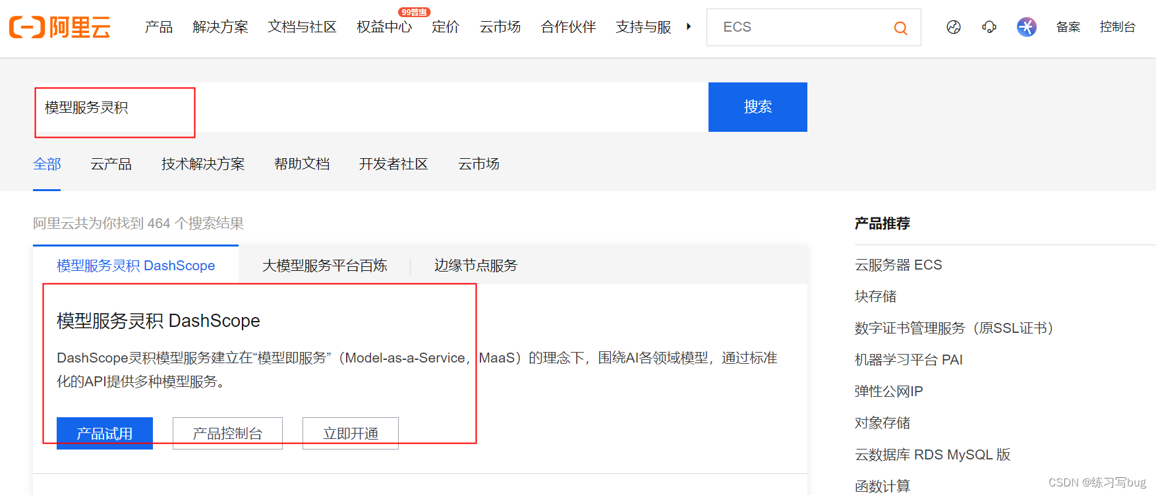Open 函数计算 recommendation
This screenshot has width=1156, height=495.
882,486
